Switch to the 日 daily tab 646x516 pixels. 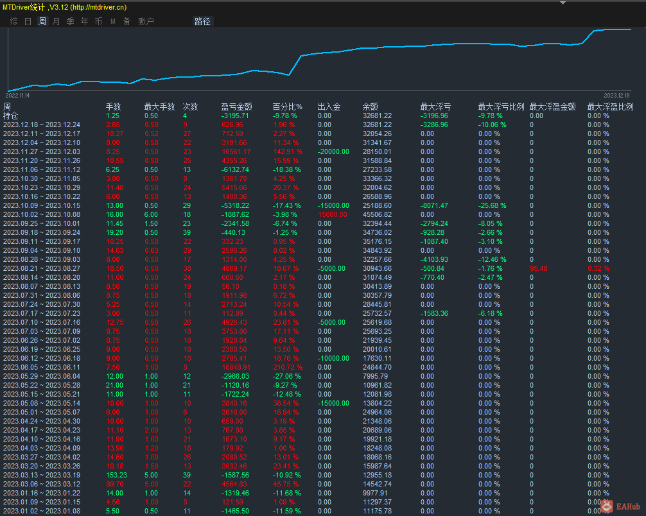tap(28, 21)
